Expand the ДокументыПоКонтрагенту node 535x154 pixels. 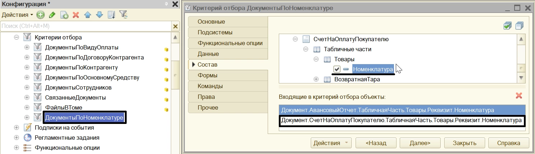pos(27,67)
